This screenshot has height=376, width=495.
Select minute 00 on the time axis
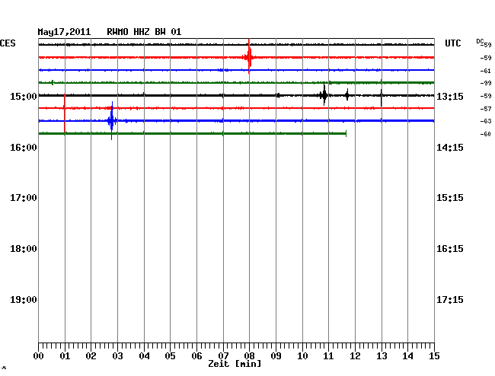(x=39, y=355)
